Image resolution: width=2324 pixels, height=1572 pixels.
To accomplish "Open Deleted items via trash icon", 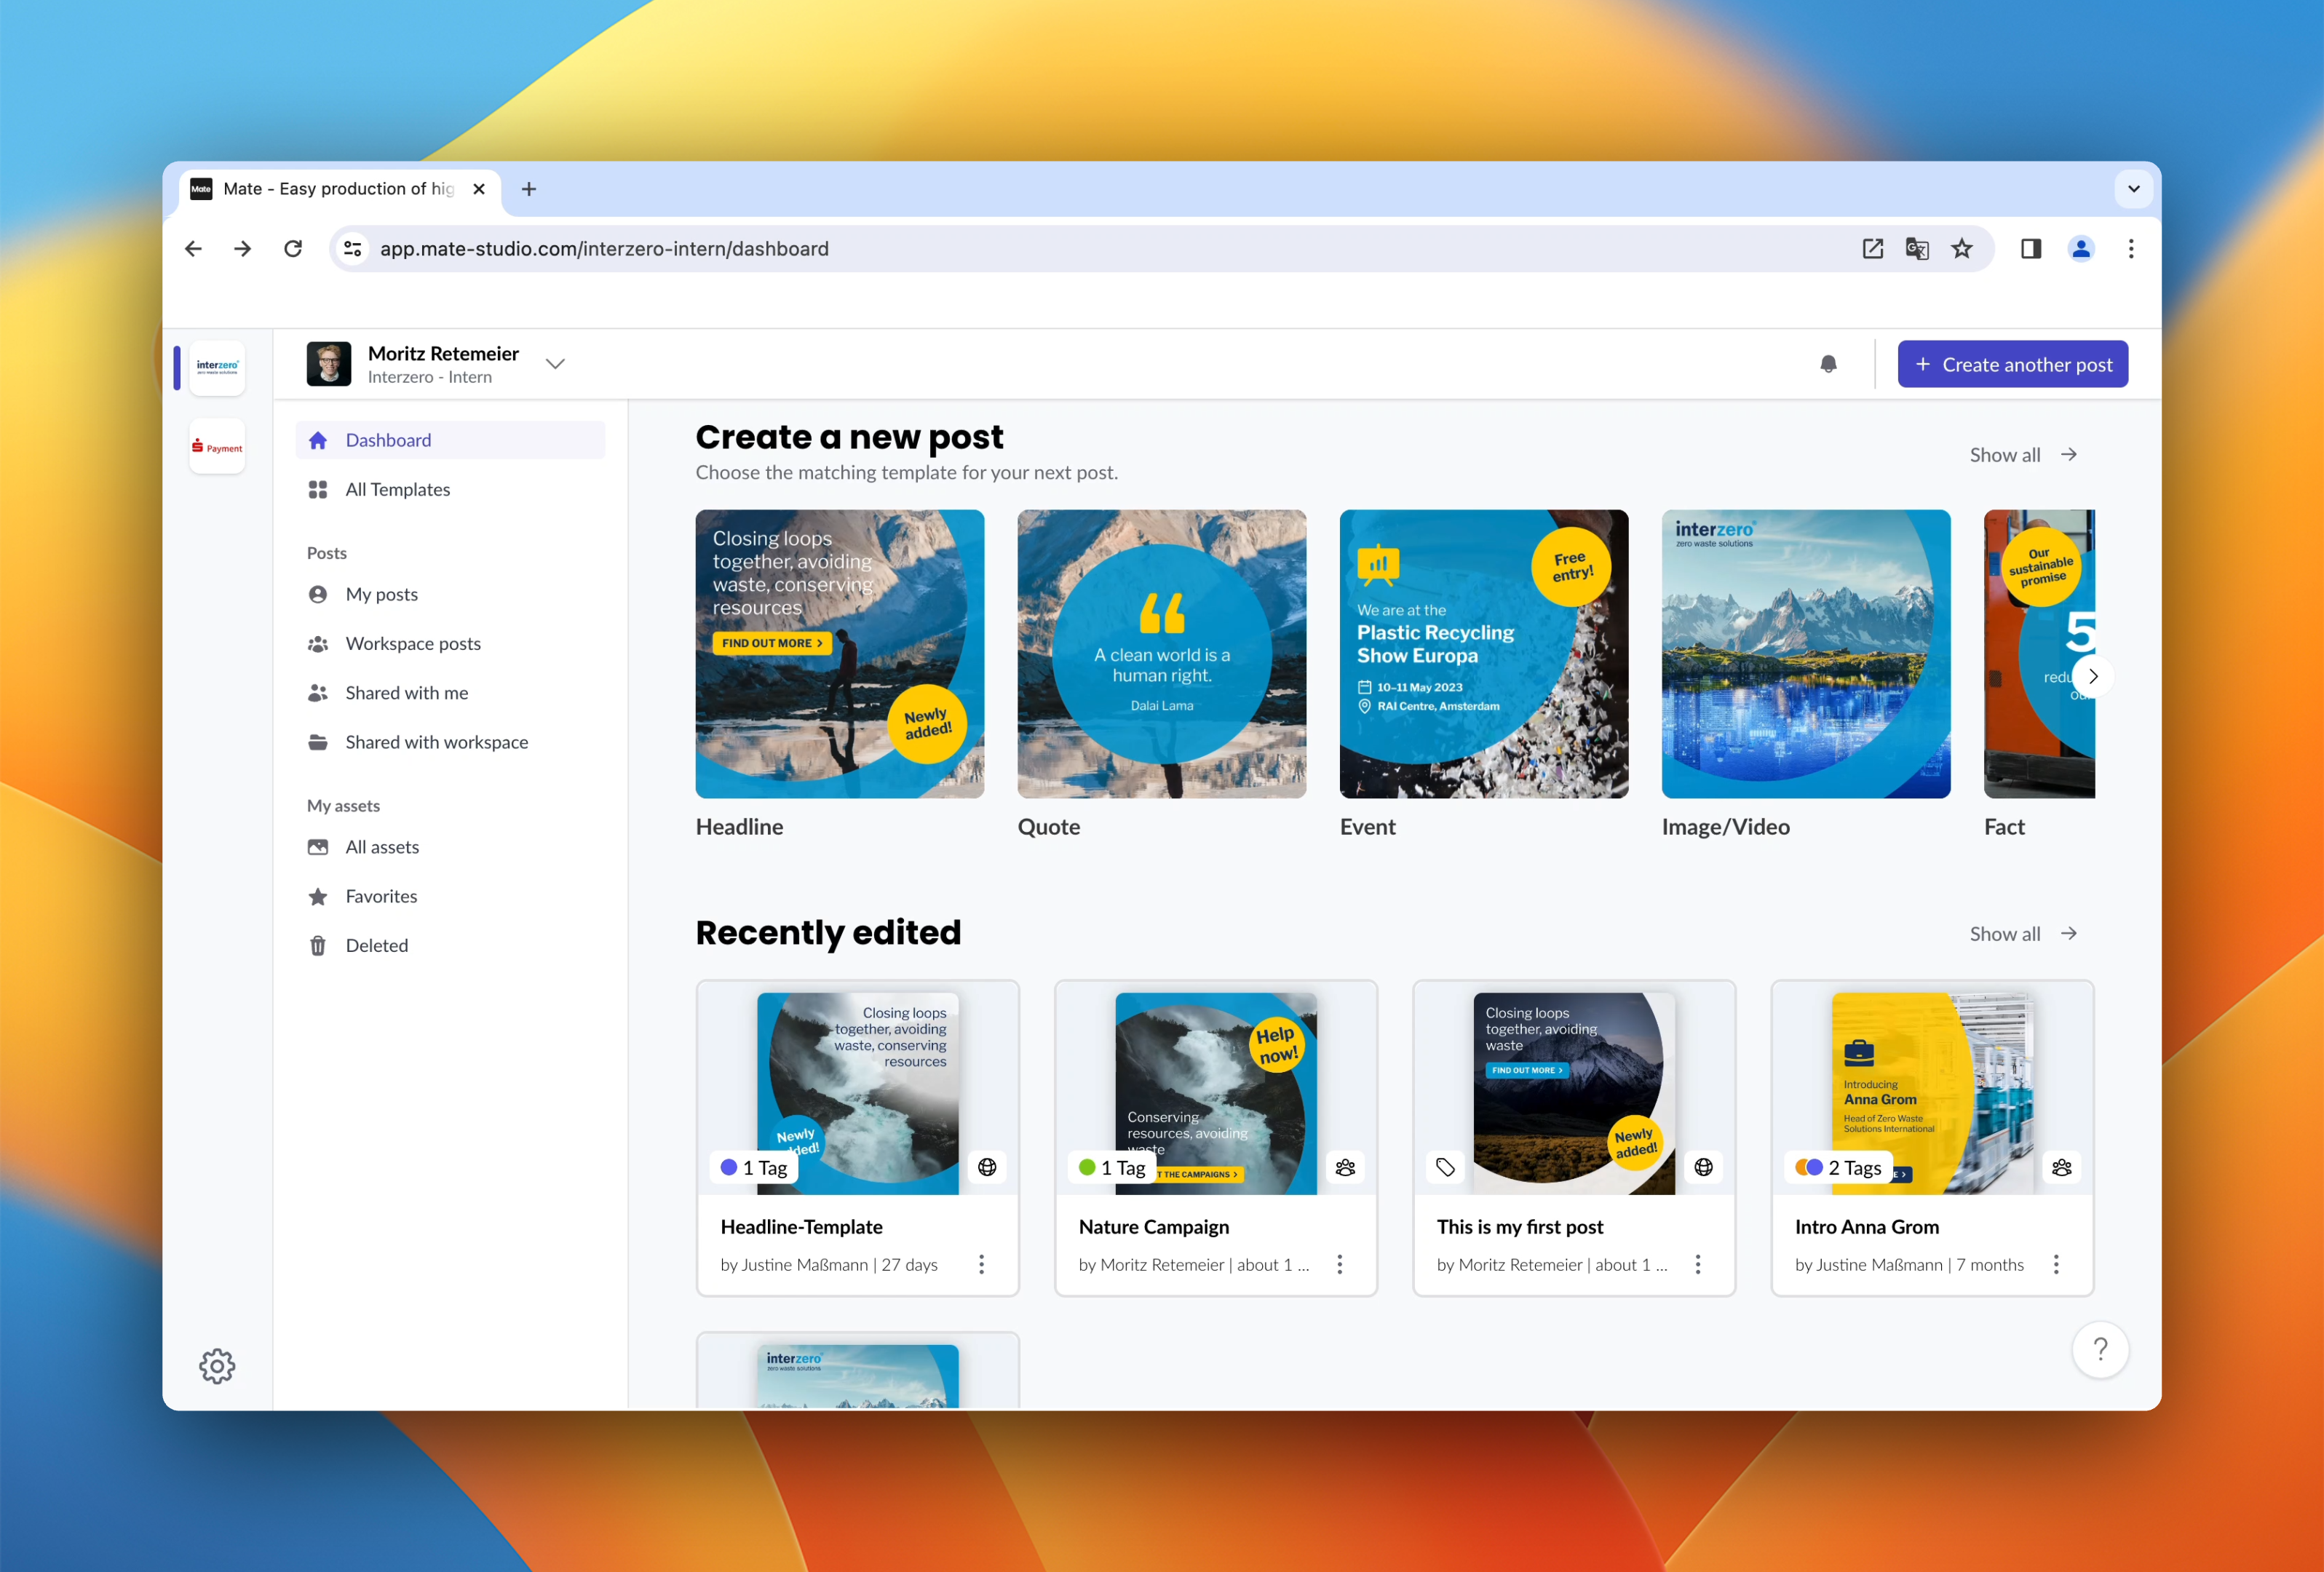I will coord(377,944).
